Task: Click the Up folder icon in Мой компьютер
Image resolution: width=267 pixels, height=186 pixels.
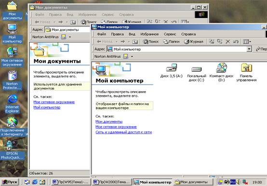Action: 135,41
